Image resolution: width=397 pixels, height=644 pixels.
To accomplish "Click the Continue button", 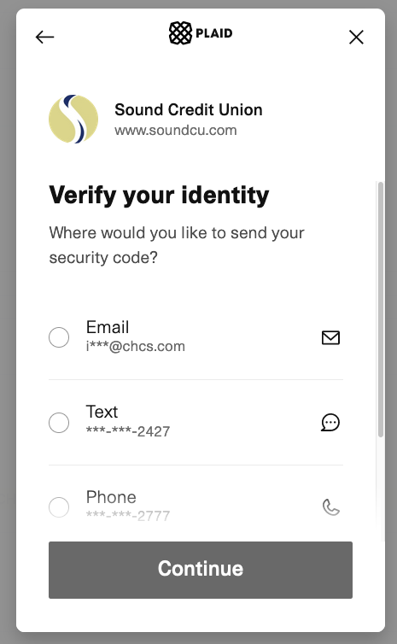I will pos(201,570).
